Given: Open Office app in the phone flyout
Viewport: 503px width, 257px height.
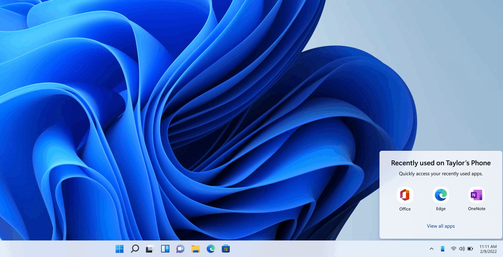Looking at the screenshot, I should click(405, 195).
